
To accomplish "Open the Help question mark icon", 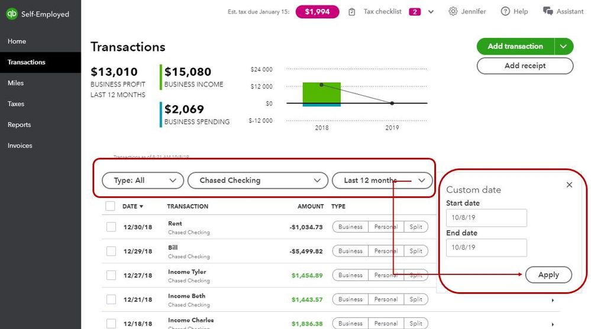I will tap(505, 12).
